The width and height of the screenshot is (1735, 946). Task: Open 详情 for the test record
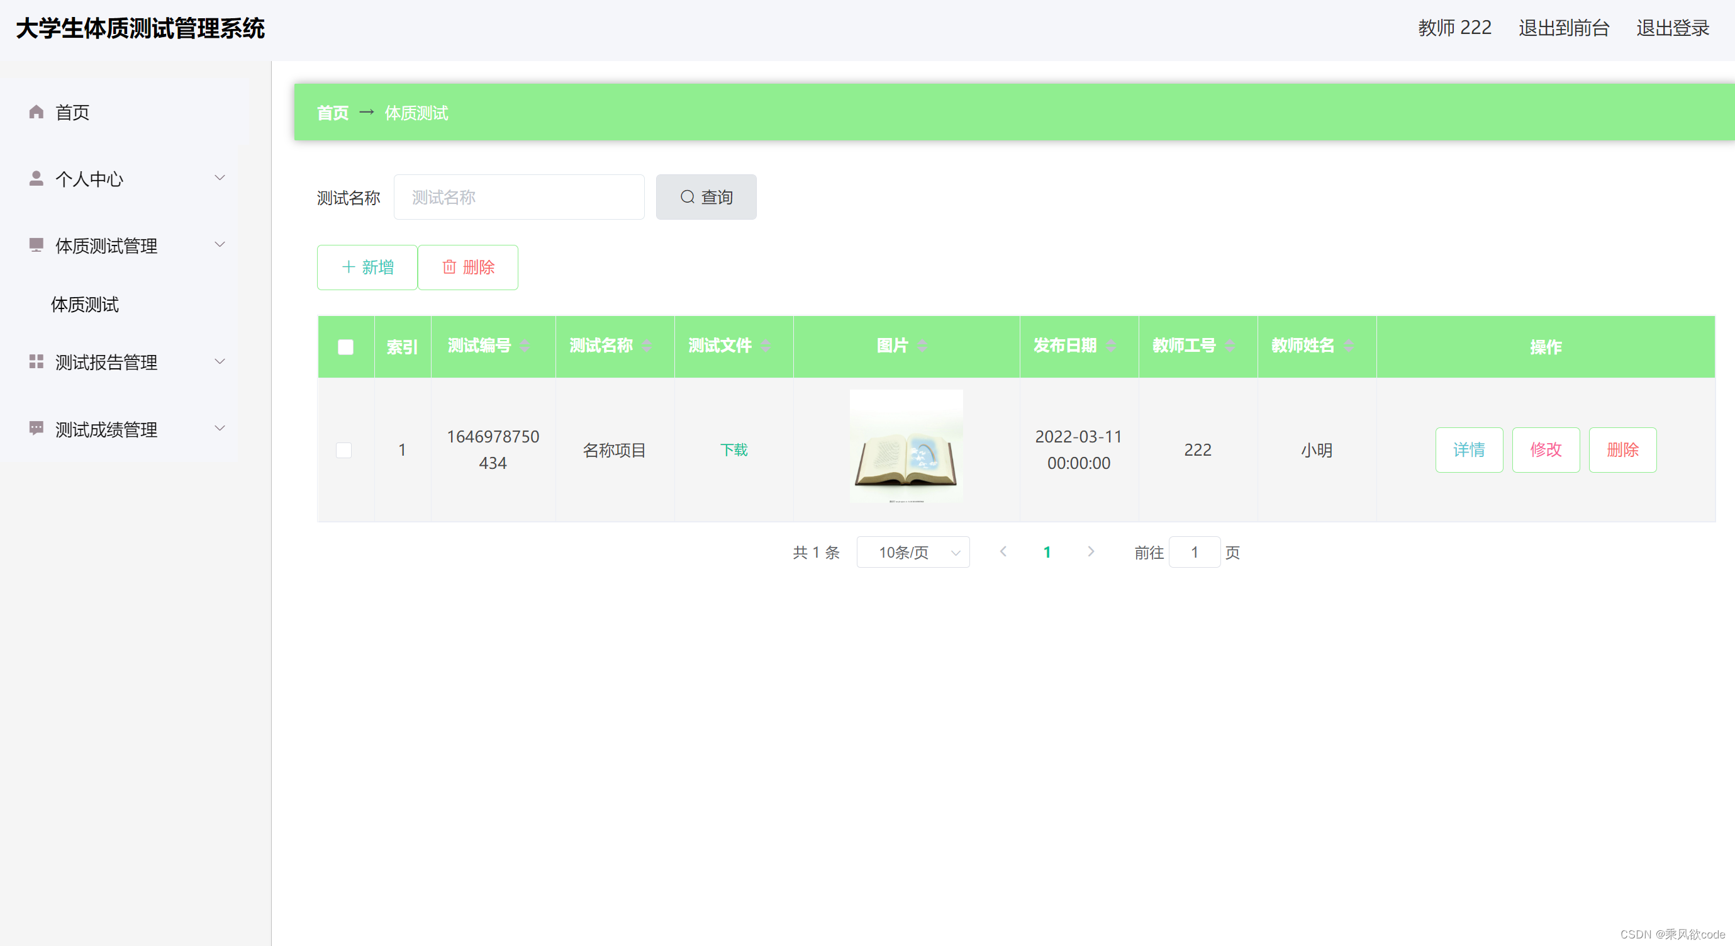click(x=1469, y=449)
